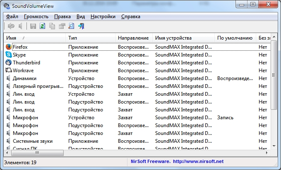Image resolution: width=281 pixels, height=170 pixels.
Task: Click speaker icon of Микрофон Устройство row
Action: click(x=8, y=118)
